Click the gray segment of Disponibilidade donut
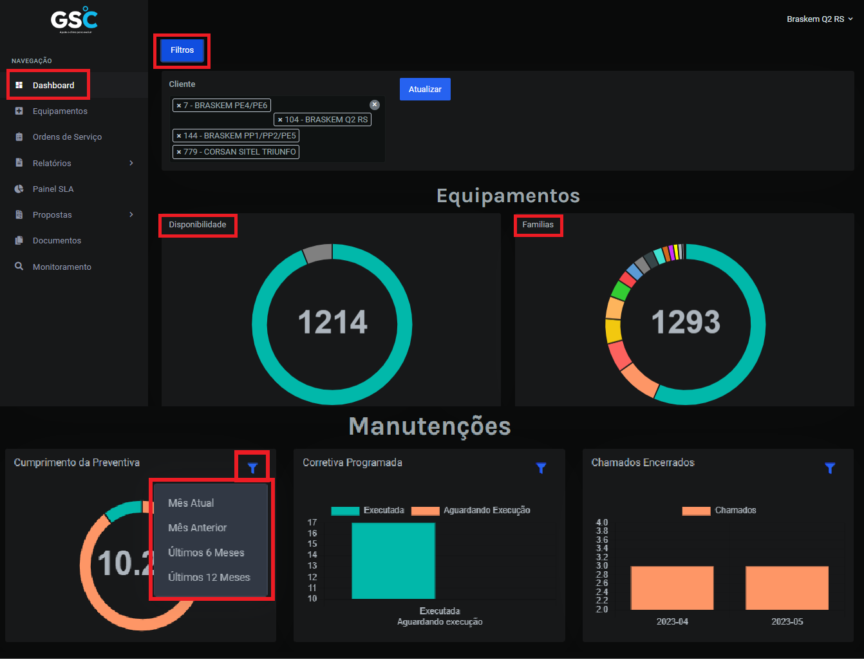Image resolution: width=864 pixels, height=662 pixels. coord(318,253)
